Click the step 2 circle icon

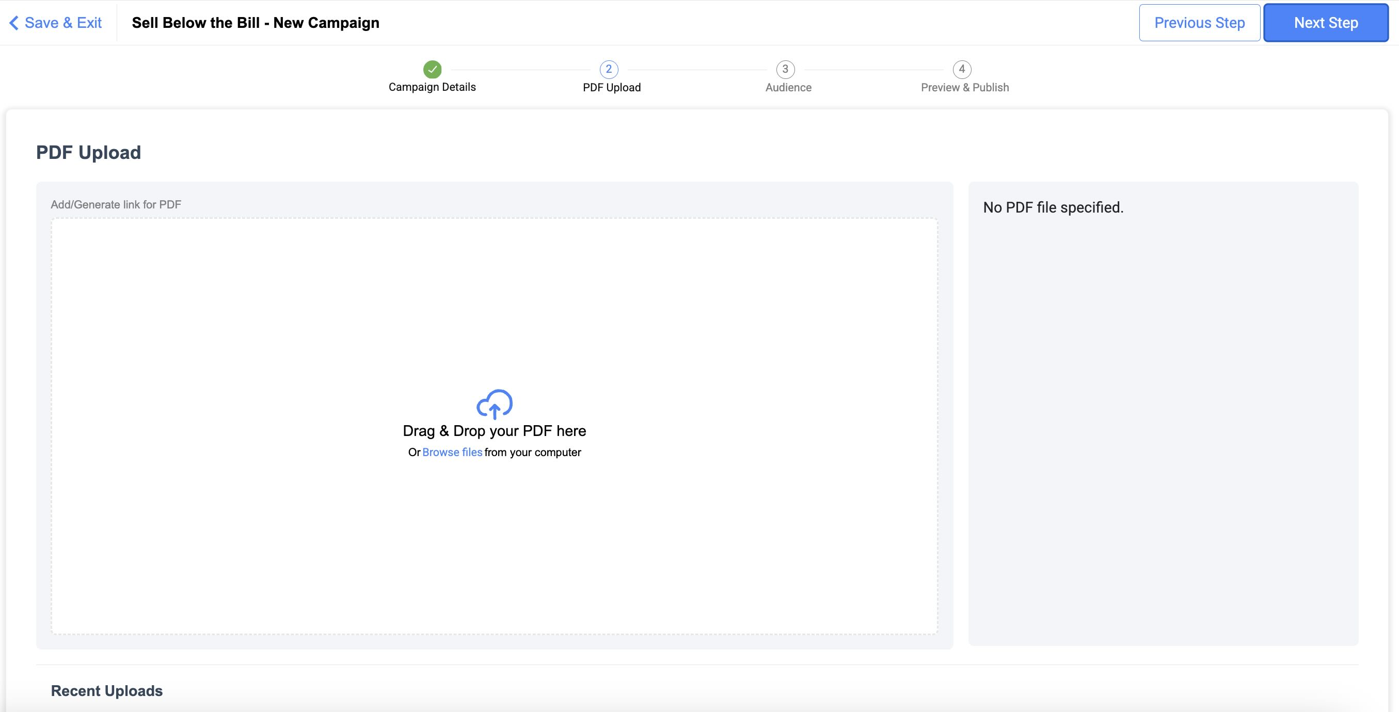point(609,70)
